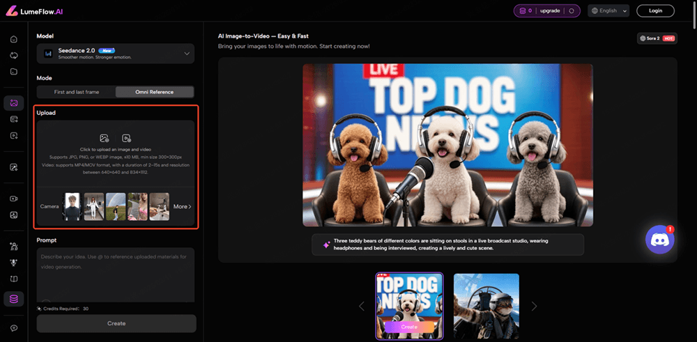Select the Omni Reference mode
Image resolution: width=697 pixels, height=342 pixels.
[x=155, y=92]
